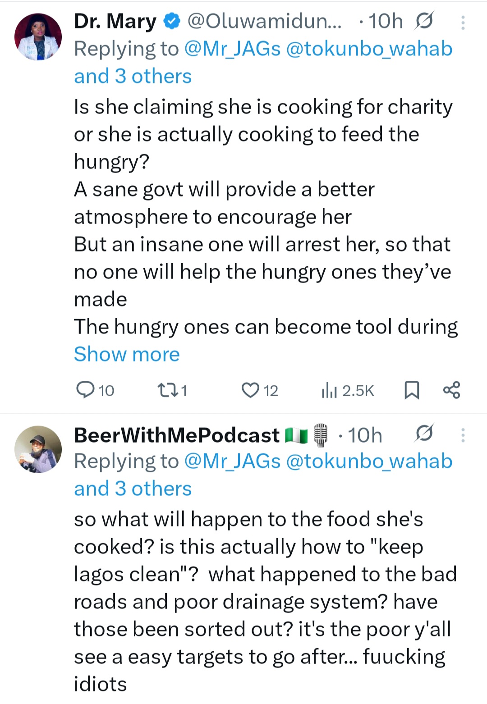The width and height of the screenshot is (487, 704).
Task: Expand tweet with Show more
Action: (127, 354)
